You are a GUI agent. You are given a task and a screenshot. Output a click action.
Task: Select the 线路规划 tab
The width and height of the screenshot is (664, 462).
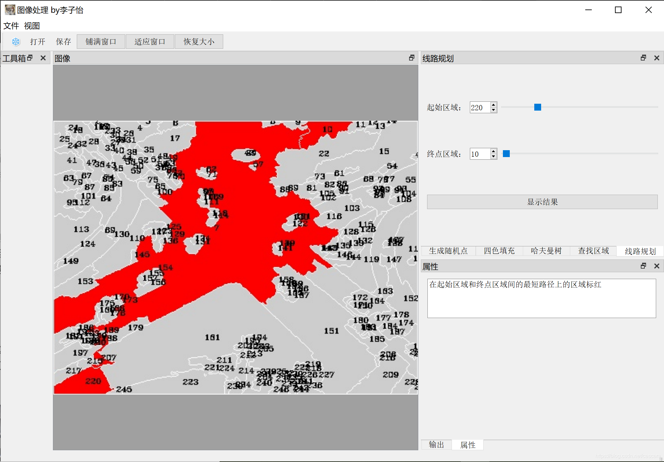[640, 251]
